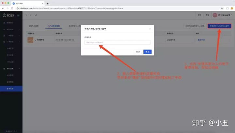Screen dimensions: 235x133
Task: Click the browser forward arrow
Action: click(8, 8)
